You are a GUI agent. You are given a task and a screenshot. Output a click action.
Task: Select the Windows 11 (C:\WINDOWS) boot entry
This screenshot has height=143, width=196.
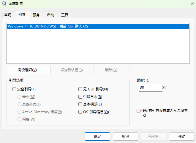[98, 26]
